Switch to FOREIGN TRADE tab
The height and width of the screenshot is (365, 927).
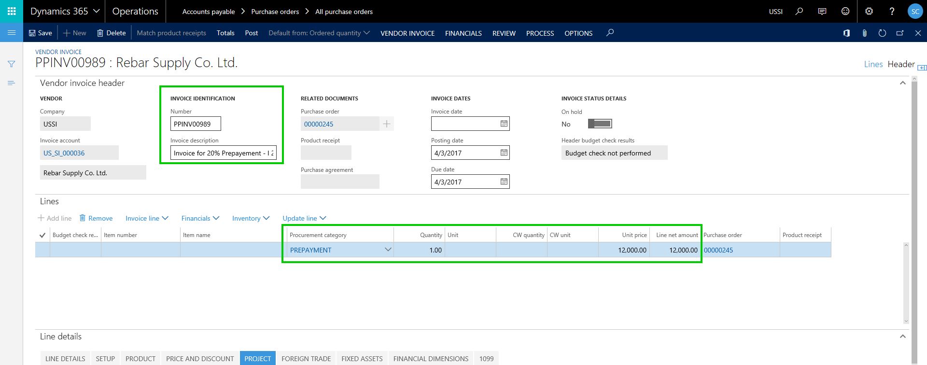306,358
